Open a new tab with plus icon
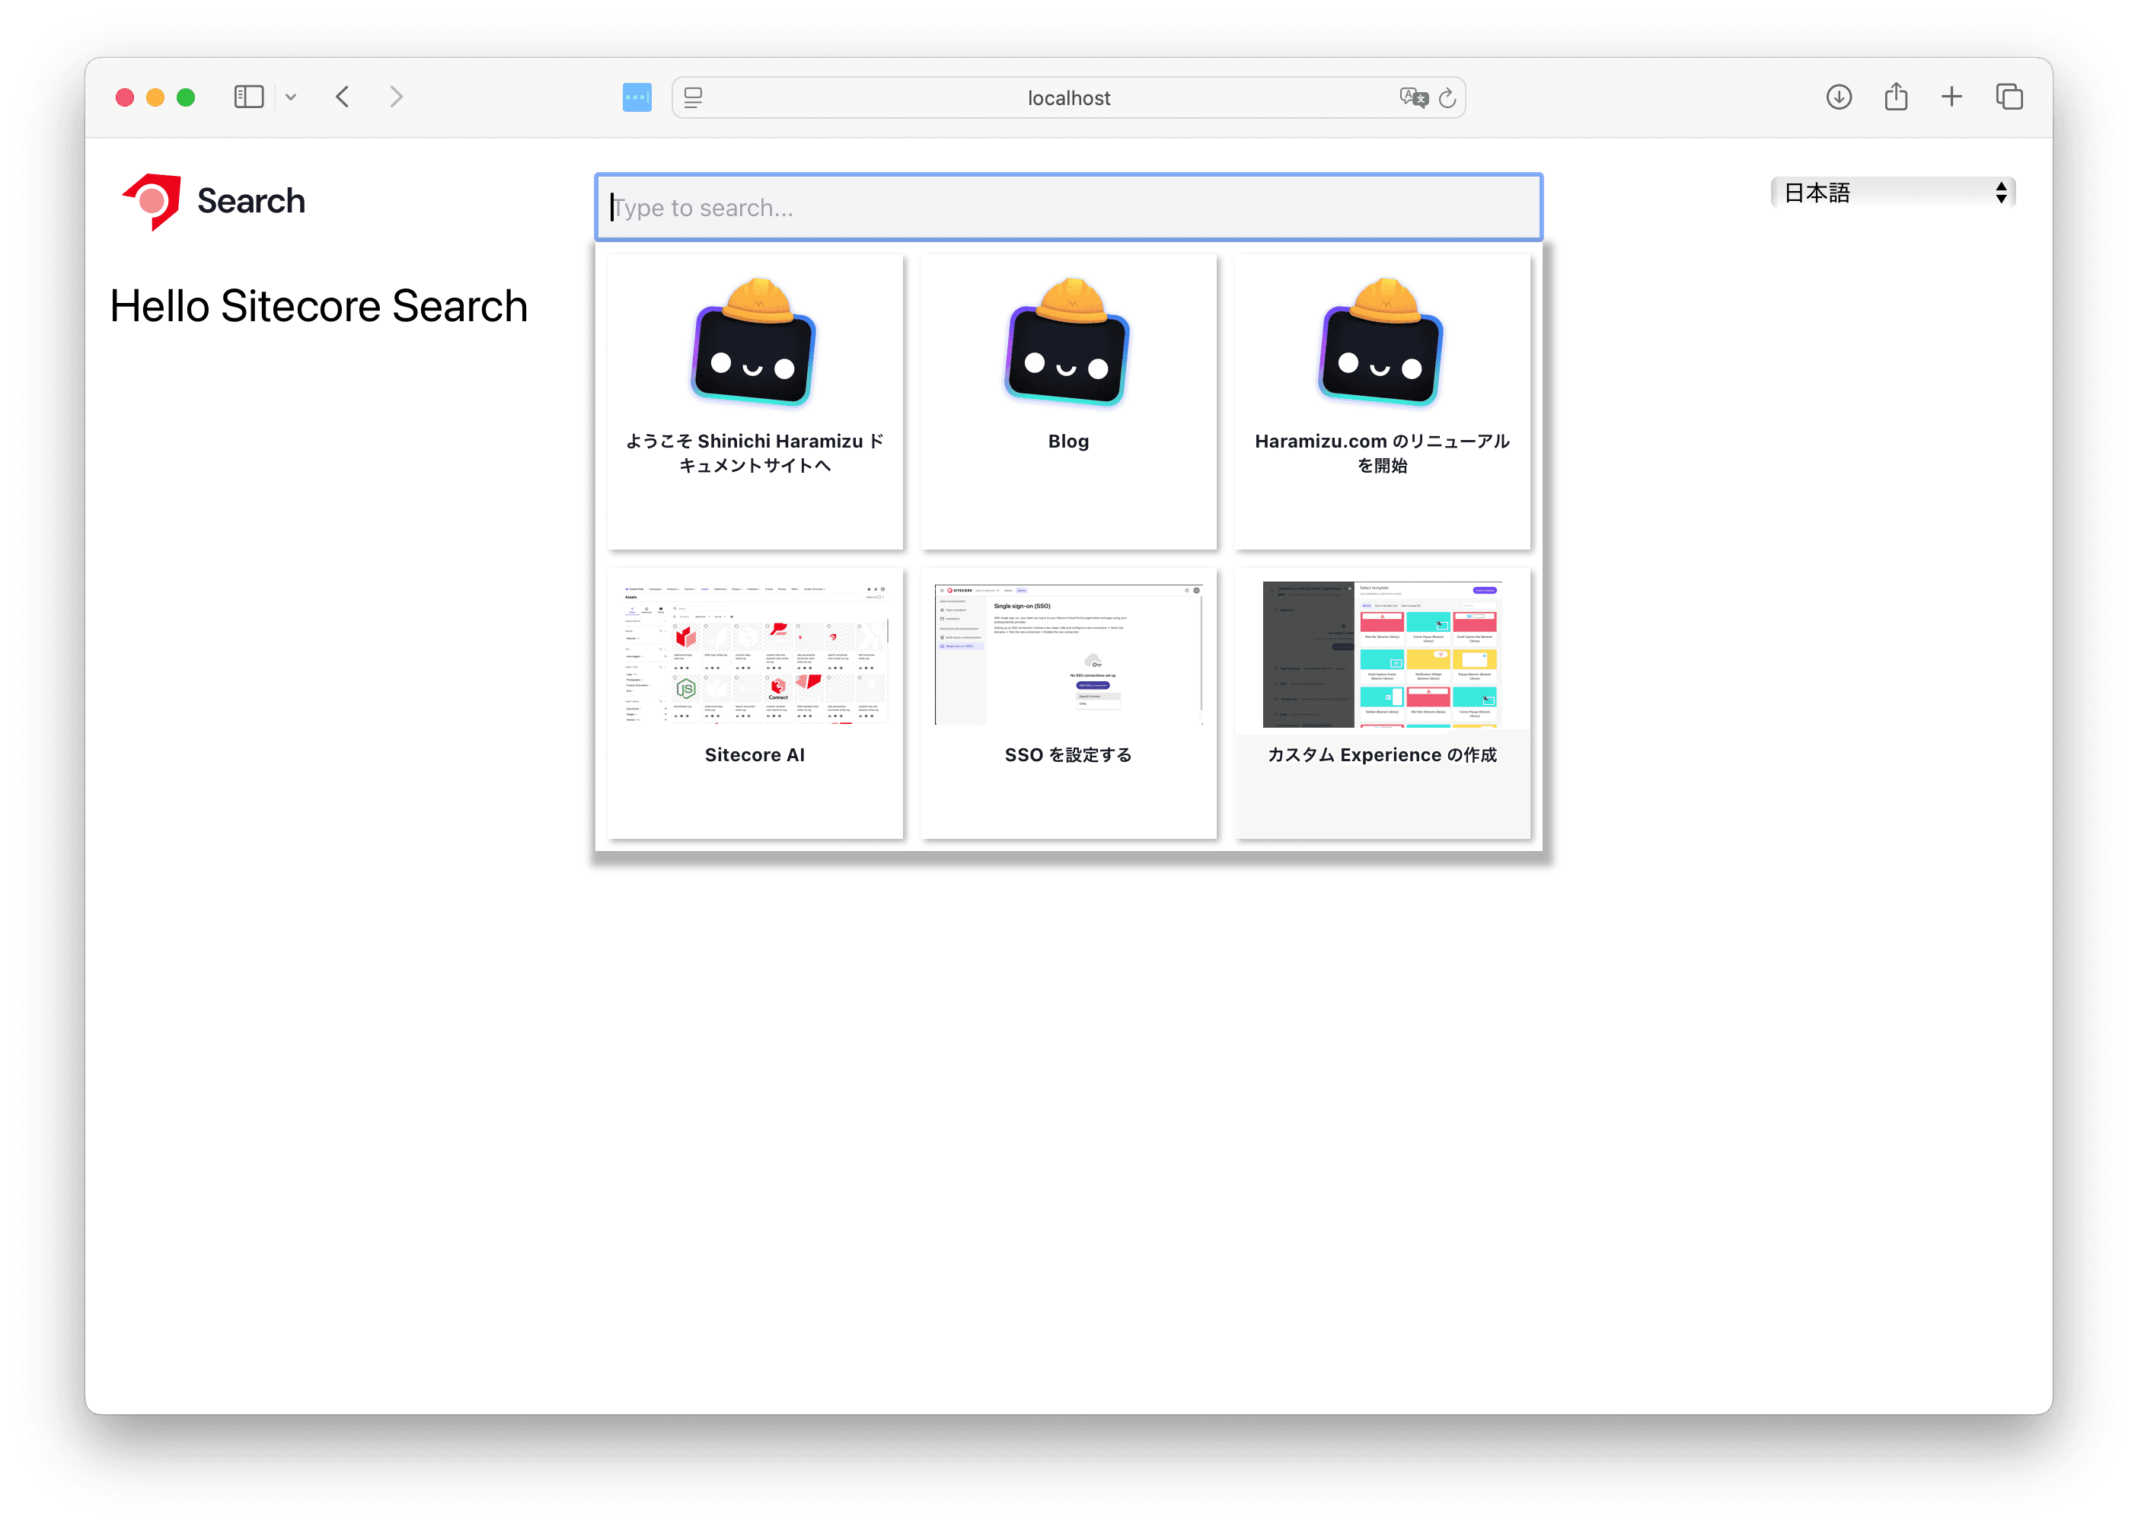This screenshot has height=1527, width=2138. [x=1951, y=97]
